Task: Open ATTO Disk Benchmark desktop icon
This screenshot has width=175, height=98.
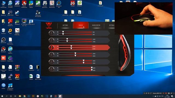Action: coord(52,4)
